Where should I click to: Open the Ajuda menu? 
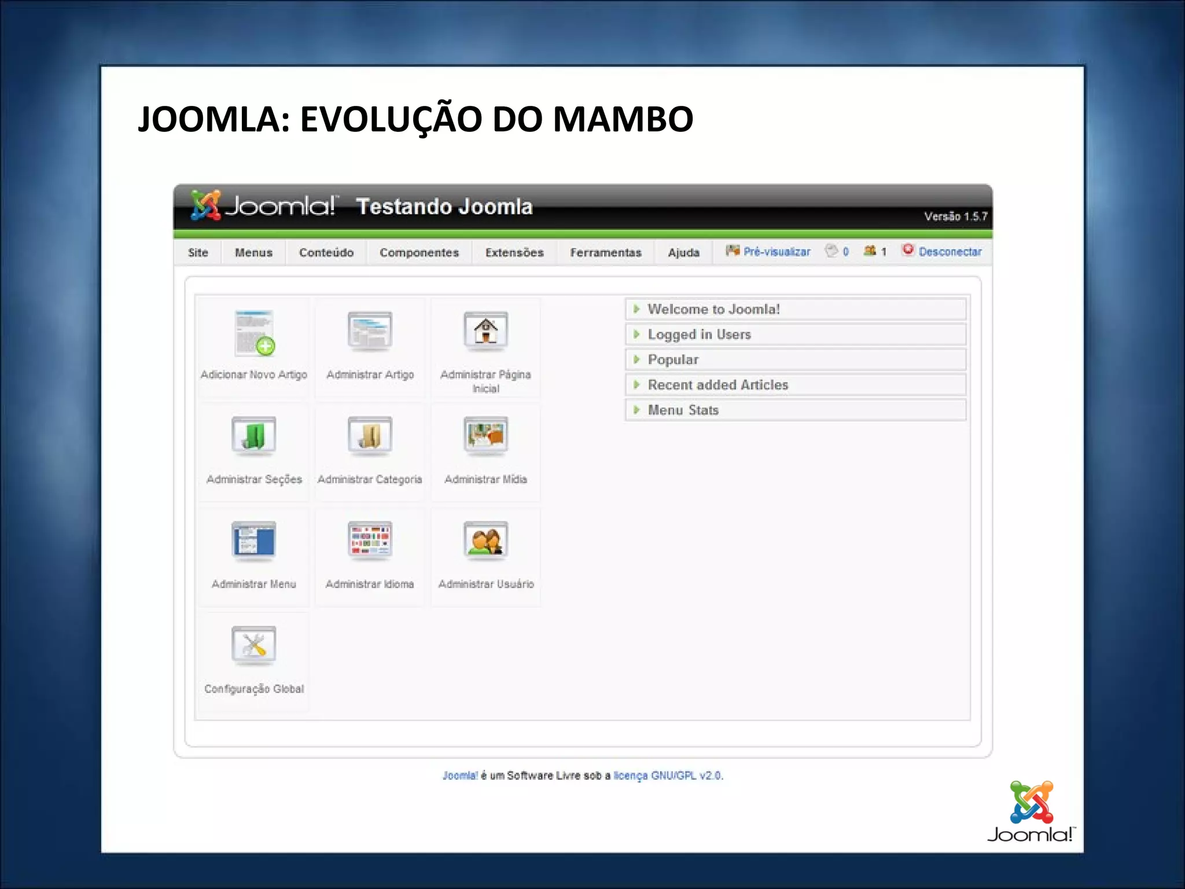tap(683, 252)
